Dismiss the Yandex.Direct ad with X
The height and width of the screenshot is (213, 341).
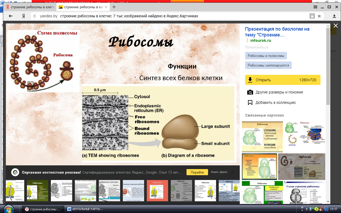click(x=232, y=172)
